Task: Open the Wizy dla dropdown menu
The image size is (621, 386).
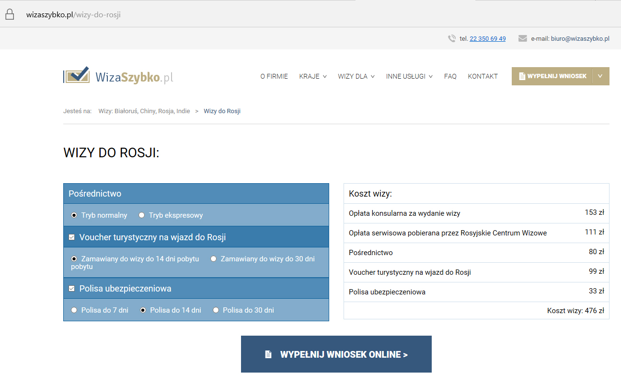Action: (x=356, y=76)
